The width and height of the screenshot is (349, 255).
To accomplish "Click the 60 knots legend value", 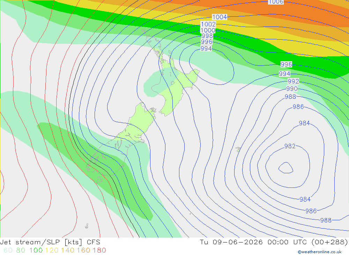I will [x=8, y=250].
